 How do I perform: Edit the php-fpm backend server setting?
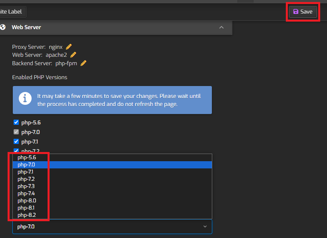[x=83, y=63]
